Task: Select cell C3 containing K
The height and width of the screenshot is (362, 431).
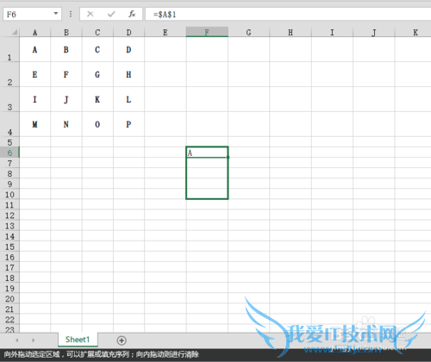Action: click(x=97, y=99)
